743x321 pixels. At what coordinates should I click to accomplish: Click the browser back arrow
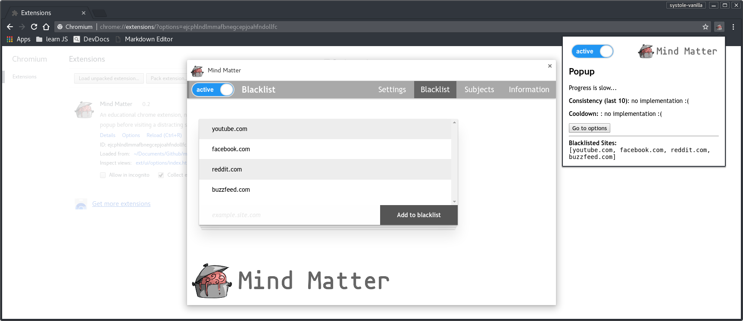click(x=10, y=27)
